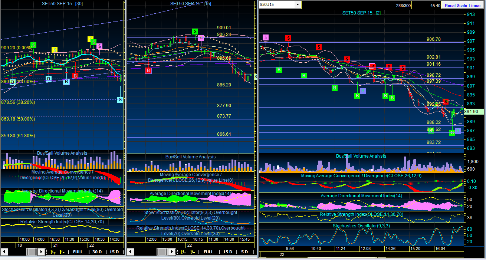Click 906.78 level label in 2-minute chart
This screenshot has width=486, height=260.
pyautogui.click(x=434, y=39)
